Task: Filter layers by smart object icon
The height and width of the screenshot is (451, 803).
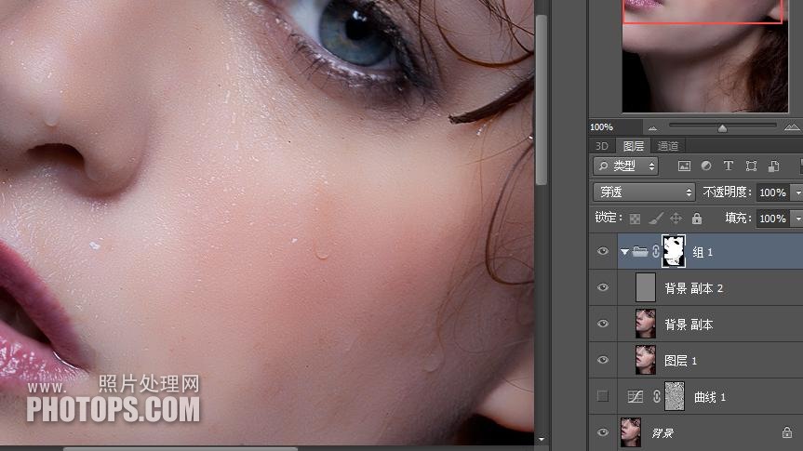Action: point(774,166)
